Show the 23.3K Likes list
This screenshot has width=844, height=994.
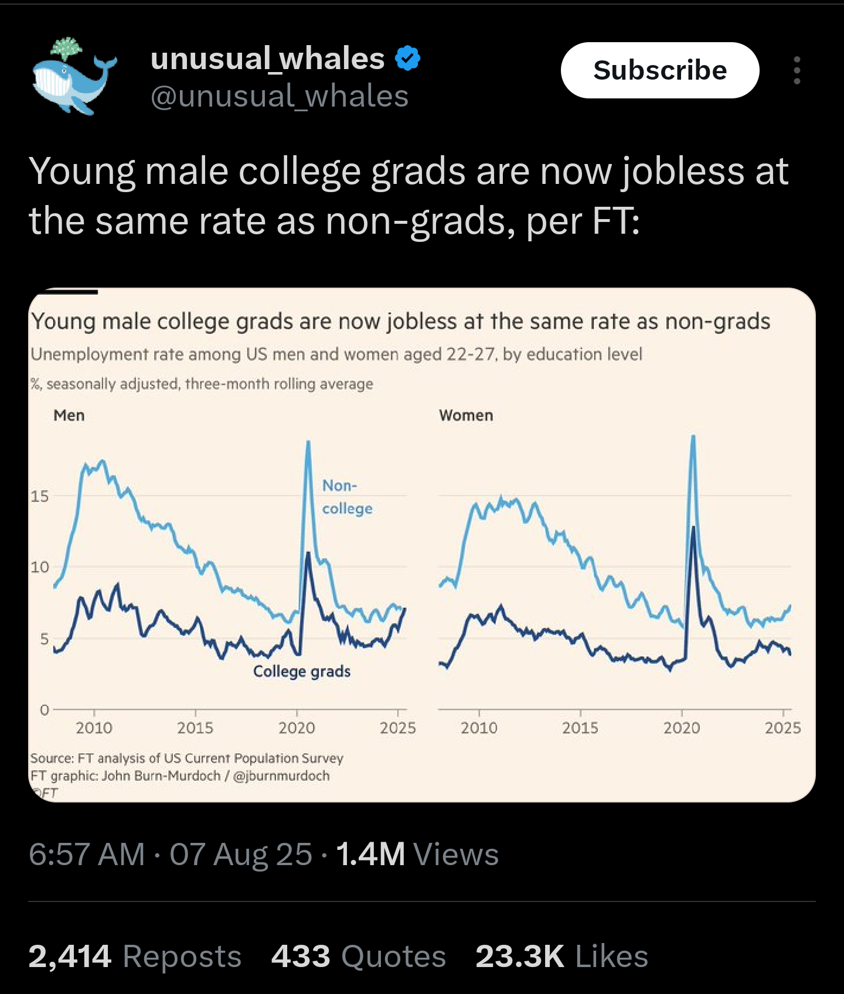coord(561,957)
